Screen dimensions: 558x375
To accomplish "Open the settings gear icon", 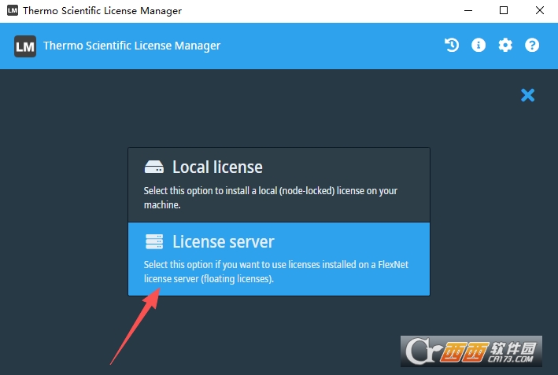I will (x=505, y=45).
